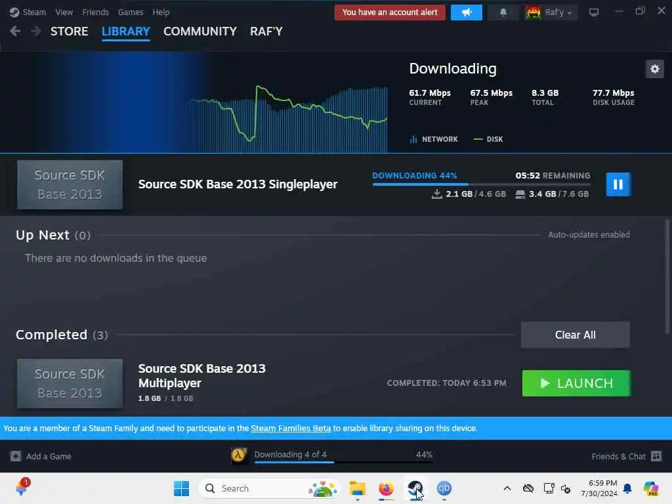Click the downloads list scrollbar
Screen dimensions: 672x504
pyautogui.click(x=667, y=276)
